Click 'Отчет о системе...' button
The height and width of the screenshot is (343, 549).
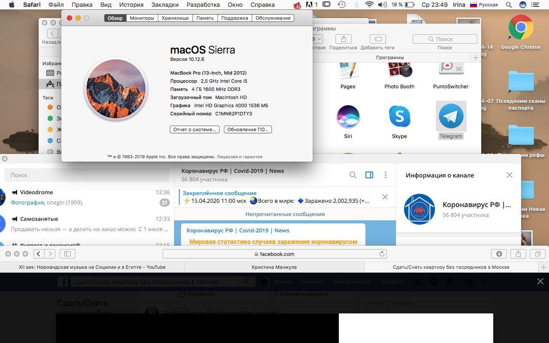pyautogui.click(x=195, y=129)
